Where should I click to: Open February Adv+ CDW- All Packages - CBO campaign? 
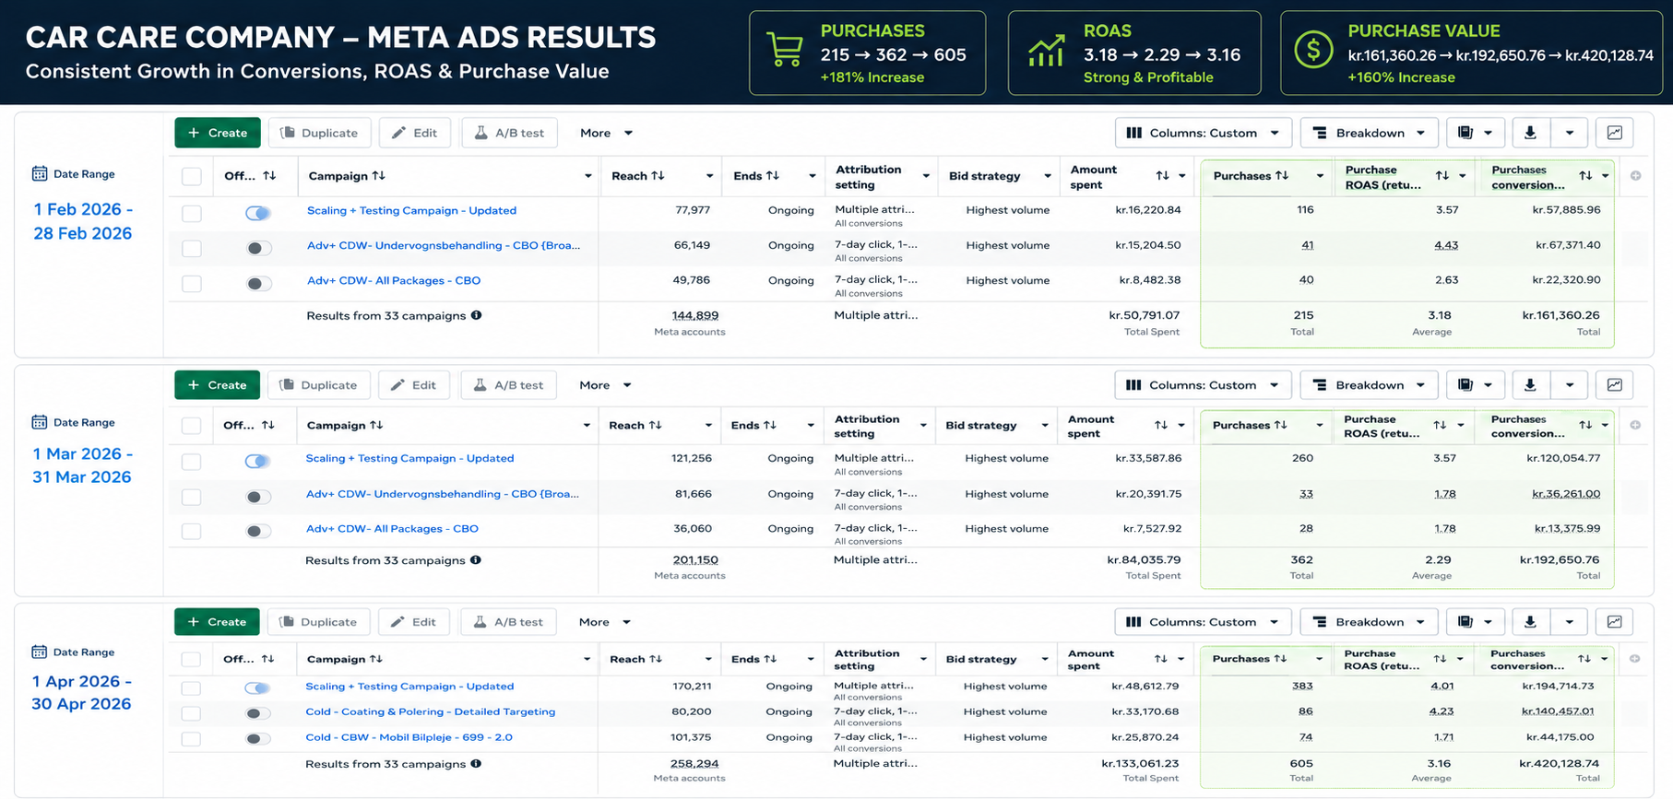(x=394, y=280)
